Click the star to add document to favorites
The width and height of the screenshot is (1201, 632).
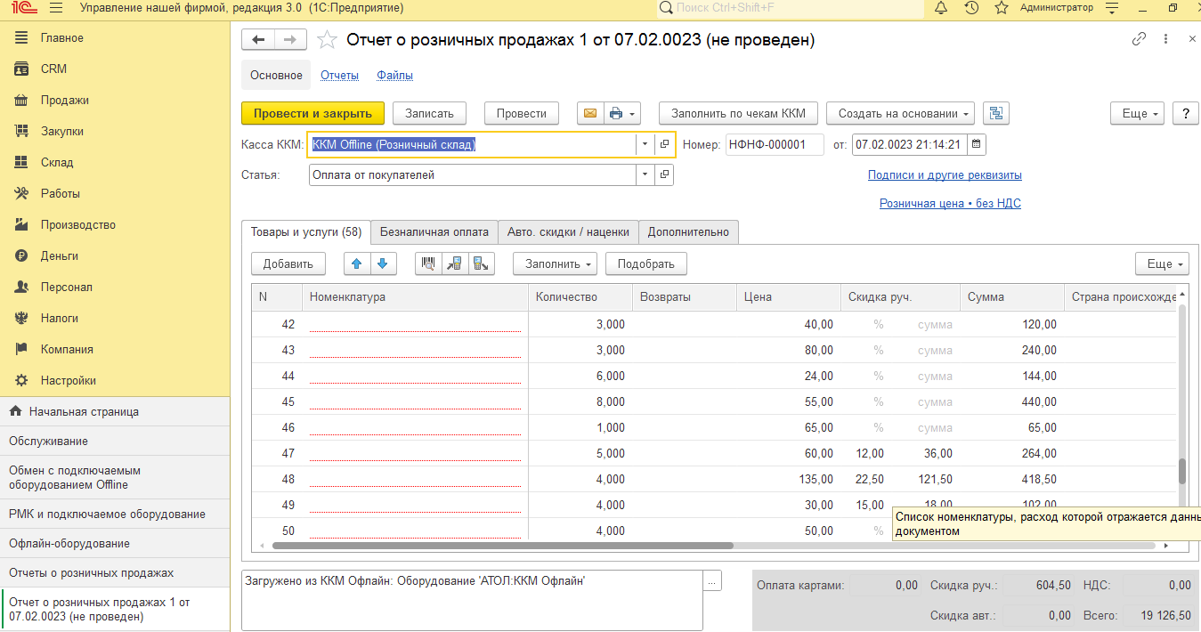click(328, 40)
